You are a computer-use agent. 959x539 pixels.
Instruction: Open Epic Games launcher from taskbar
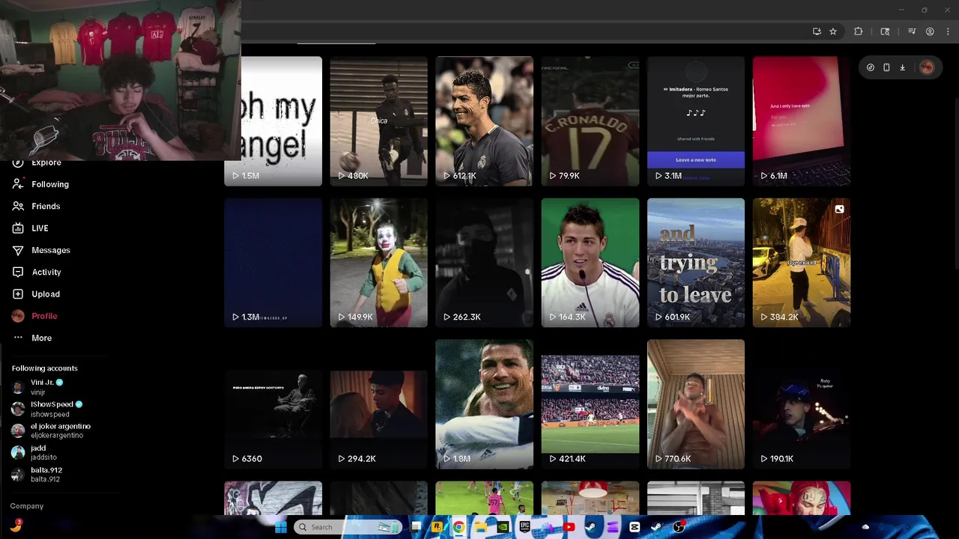[x=524, y=527]
